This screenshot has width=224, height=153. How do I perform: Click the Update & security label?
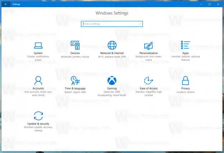click(x=38, y=124)
